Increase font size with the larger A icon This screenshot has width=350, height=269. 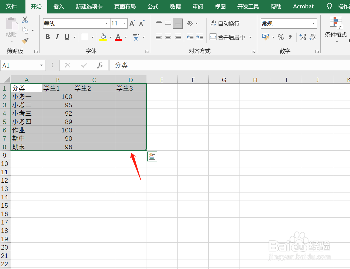132,23
